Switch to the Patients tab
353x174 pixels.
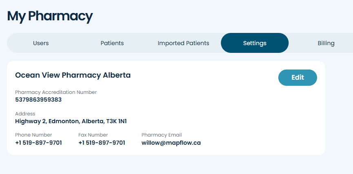point(112,43)
